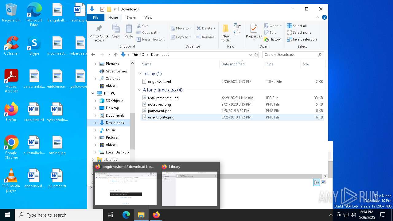Open the recent locations dropdown
The height and width of the screenshot is (221, 393).
[109, 55]
